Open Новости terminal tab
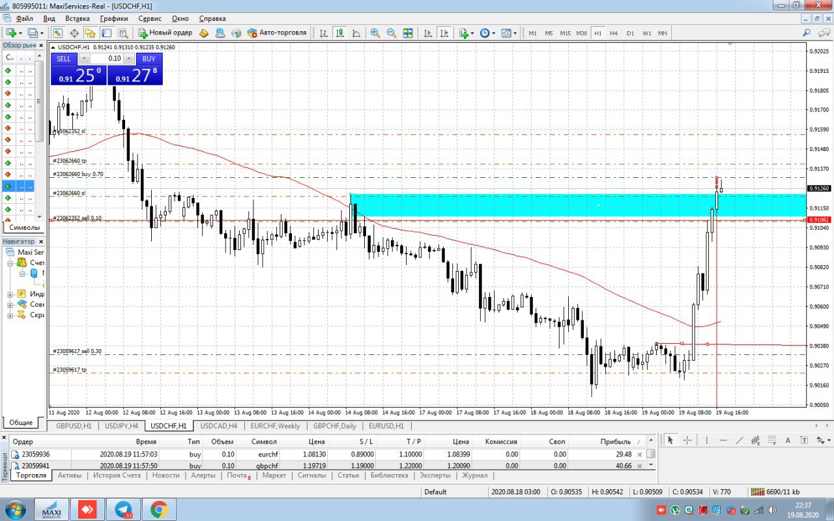Screen dimensions: 834x521 [165, 475]
